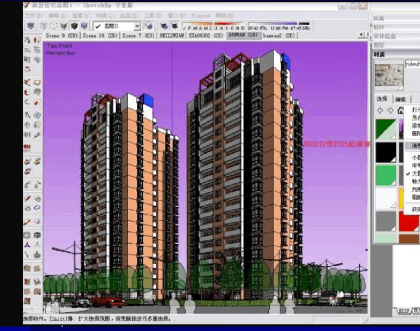This screenshot has width=420, height=331.
Task: Click the In Model home icon in materials
Action: (x=400, y=111)
